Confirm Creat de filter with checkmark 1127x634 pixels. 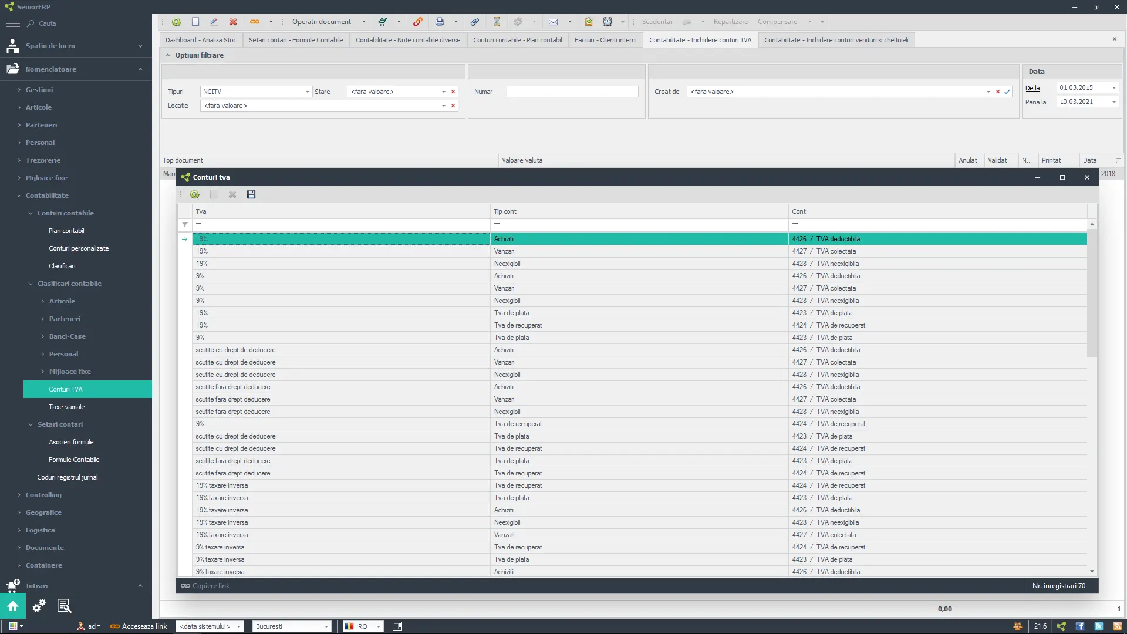coord(1007,92)
